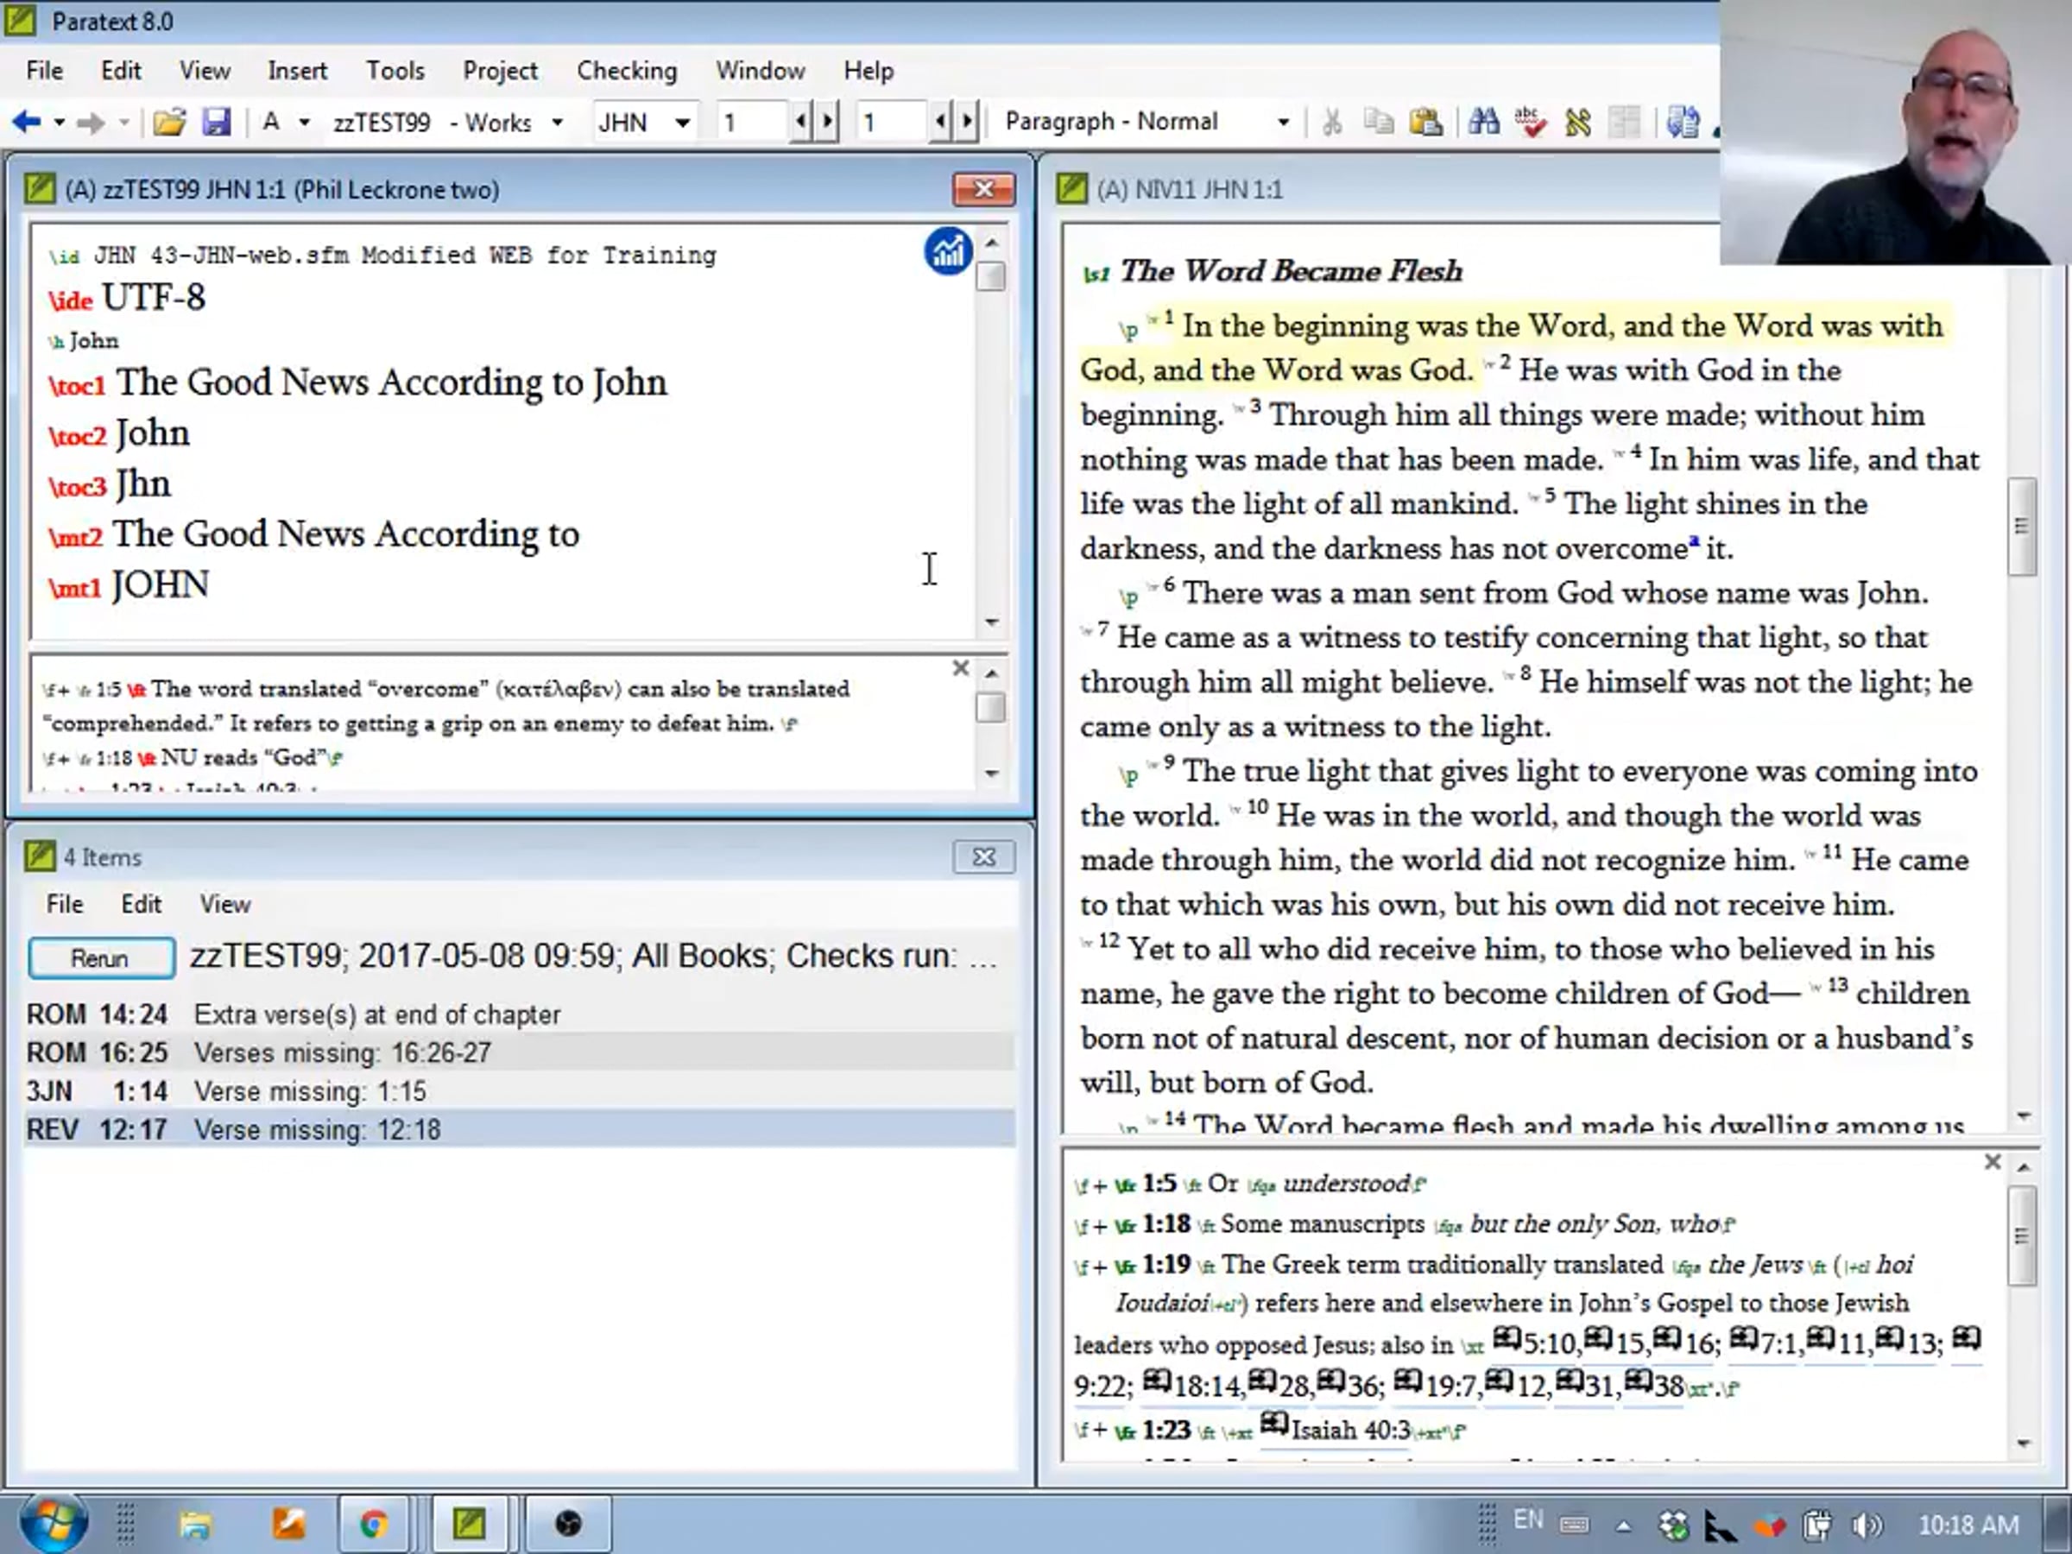This screenshot has width=2072, height=1554.
Task: Open the zzTEST99 project selector dropdown
Action: [558, 123]
